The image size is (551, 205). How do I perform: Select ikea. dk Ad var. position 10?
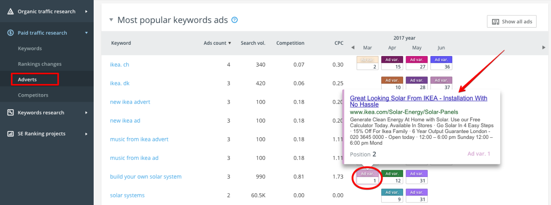[x=392, y=83]
